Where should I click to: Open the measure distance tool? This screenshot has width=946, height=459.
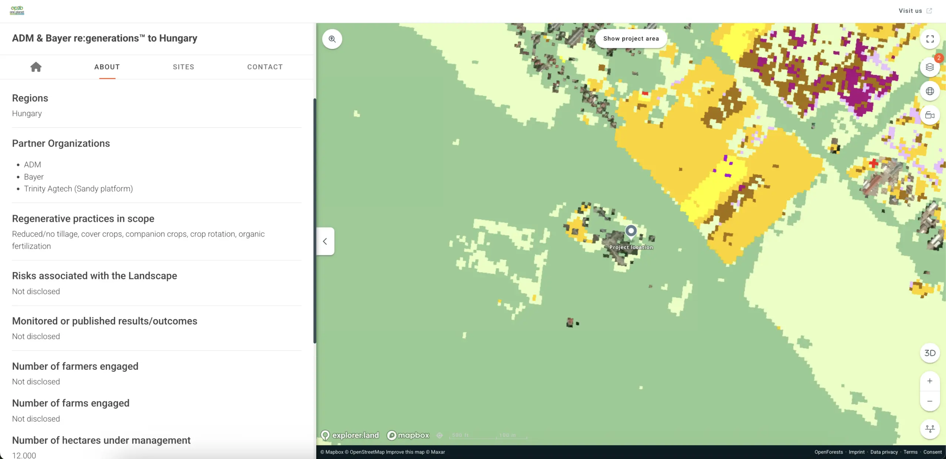tap(930, 429)
